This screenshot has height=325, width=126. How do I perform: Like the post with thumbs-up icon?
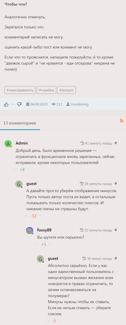point(6,104)
